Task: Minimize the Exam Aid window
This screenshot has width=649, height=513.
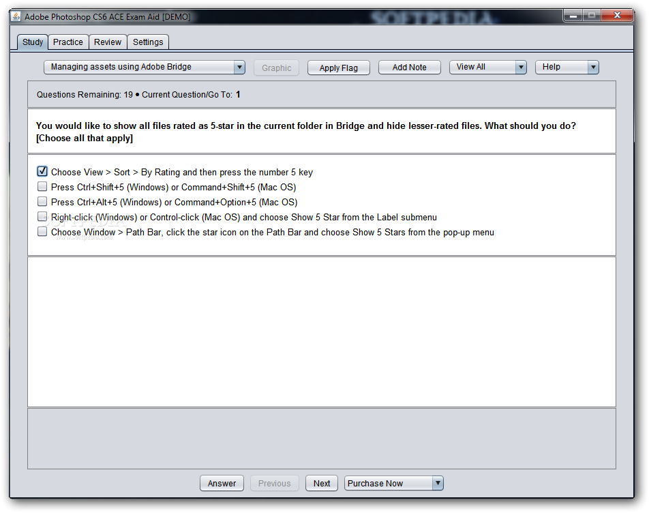Action: (x=573, y=16)
